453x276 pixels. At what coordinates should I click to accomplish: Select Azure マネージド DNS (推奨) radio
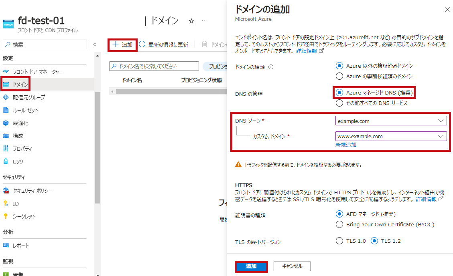tap(339, 93)
